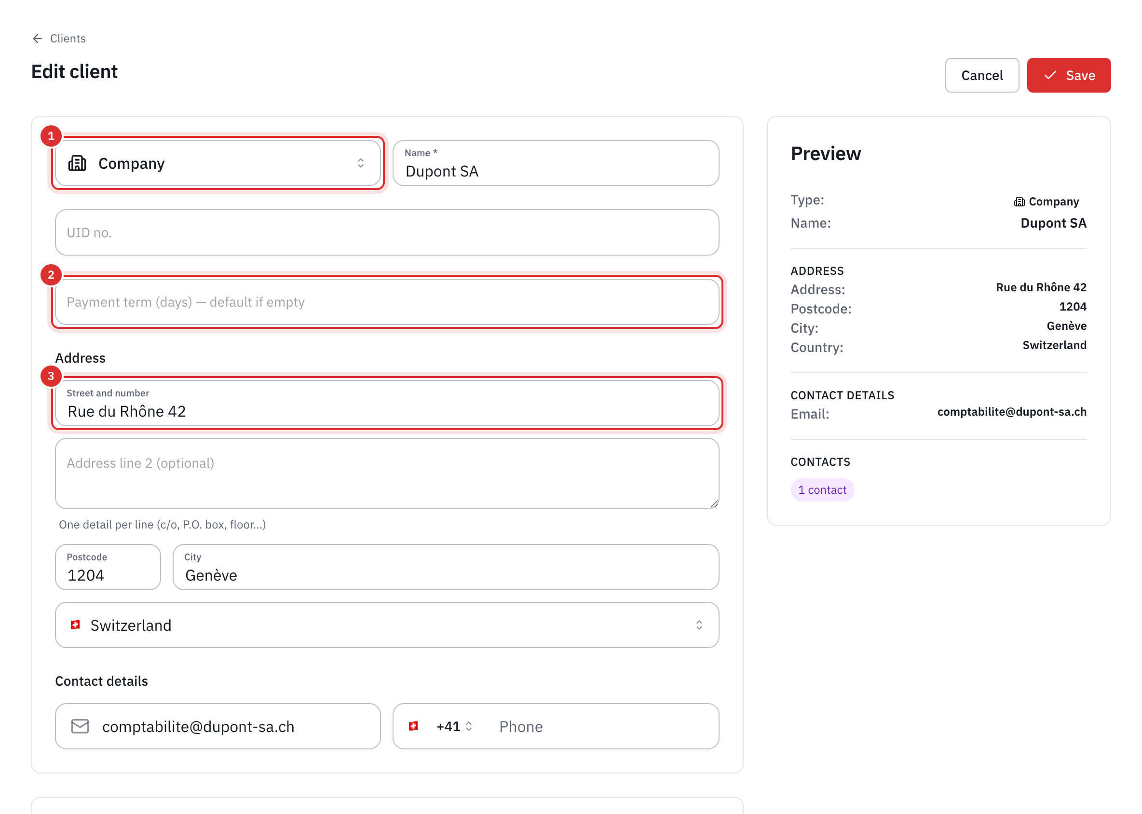Click the checkmark icon on Save button
1142x814 pixels.
pyautogui.click(x=1050, y=75)
